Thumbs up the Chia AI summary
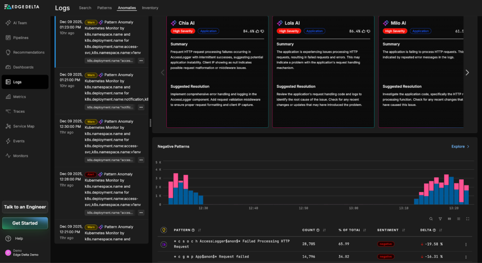Image resolution: width=482 pixels, height=263 pixels. 257,31
